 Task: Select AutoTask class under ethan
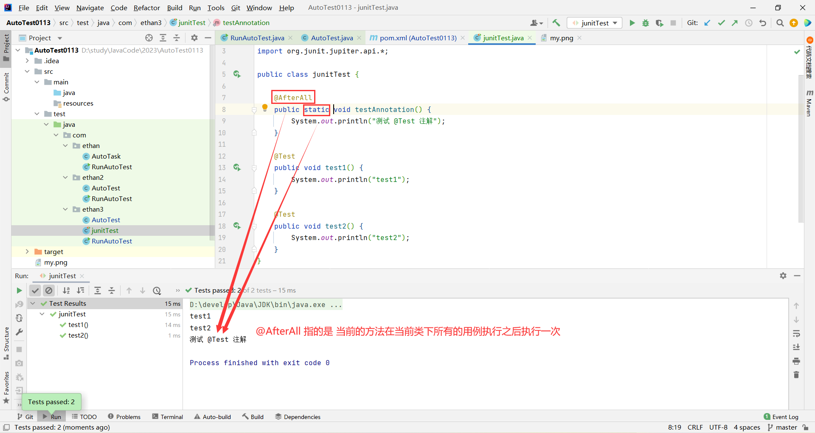(x=106, y=156)
